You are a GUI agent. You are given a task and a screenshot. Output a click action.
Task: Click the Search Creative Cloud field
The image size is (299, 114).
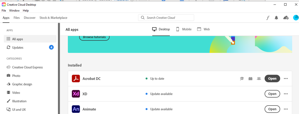click(x=166, y=18)
